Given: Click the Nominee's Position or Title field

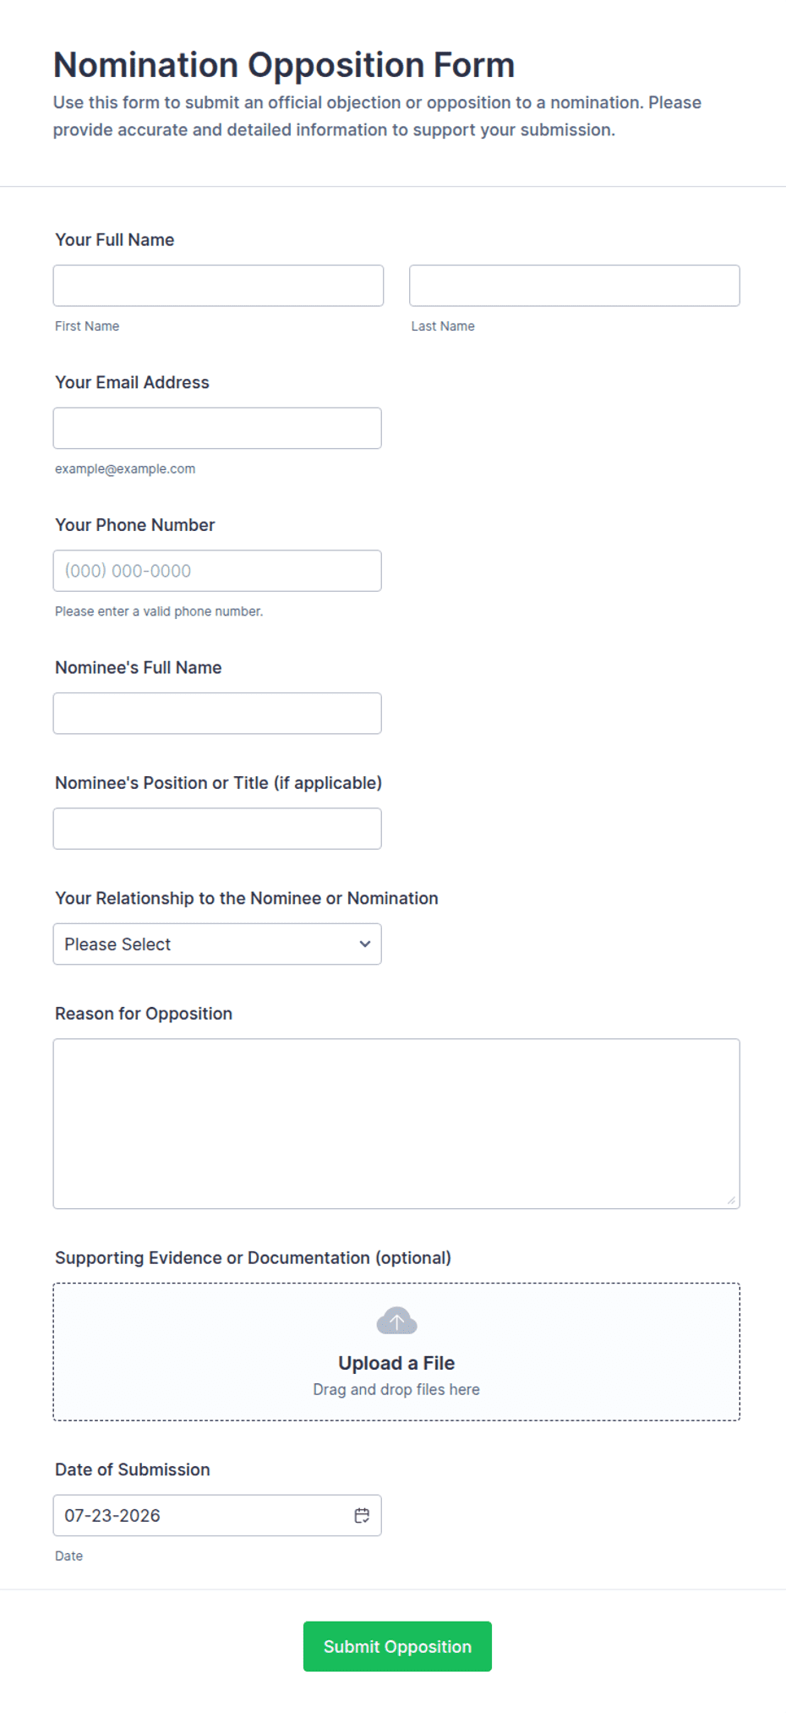Looking at the screenshot, I should coord(217,829).
